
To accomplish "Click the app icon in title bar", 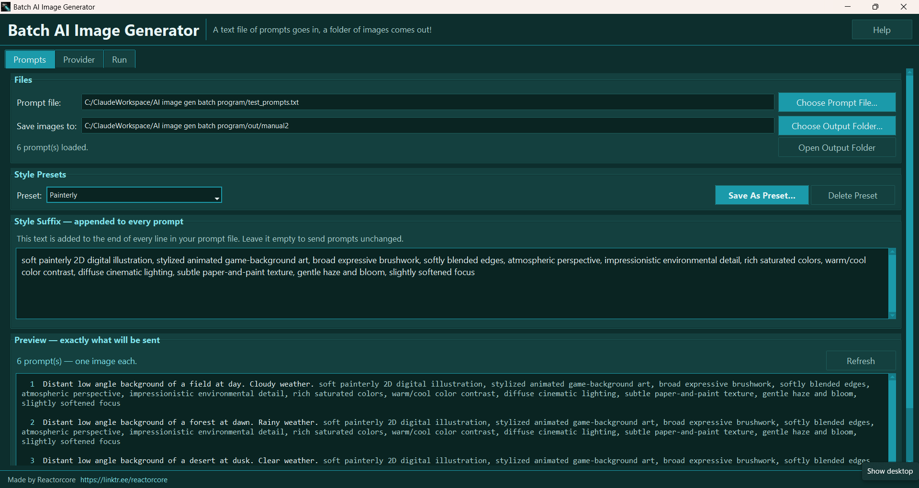I will [6, 7].
